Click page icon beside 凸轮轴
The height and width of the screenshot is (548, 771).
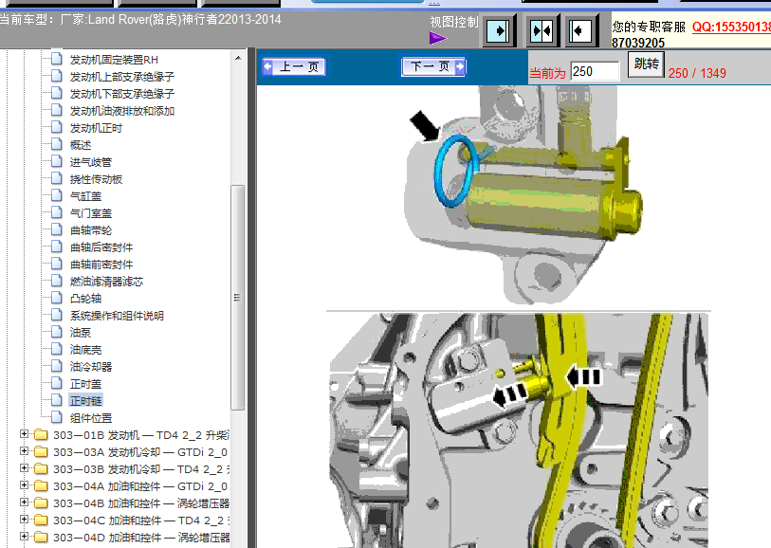click(x=57, y=298)
